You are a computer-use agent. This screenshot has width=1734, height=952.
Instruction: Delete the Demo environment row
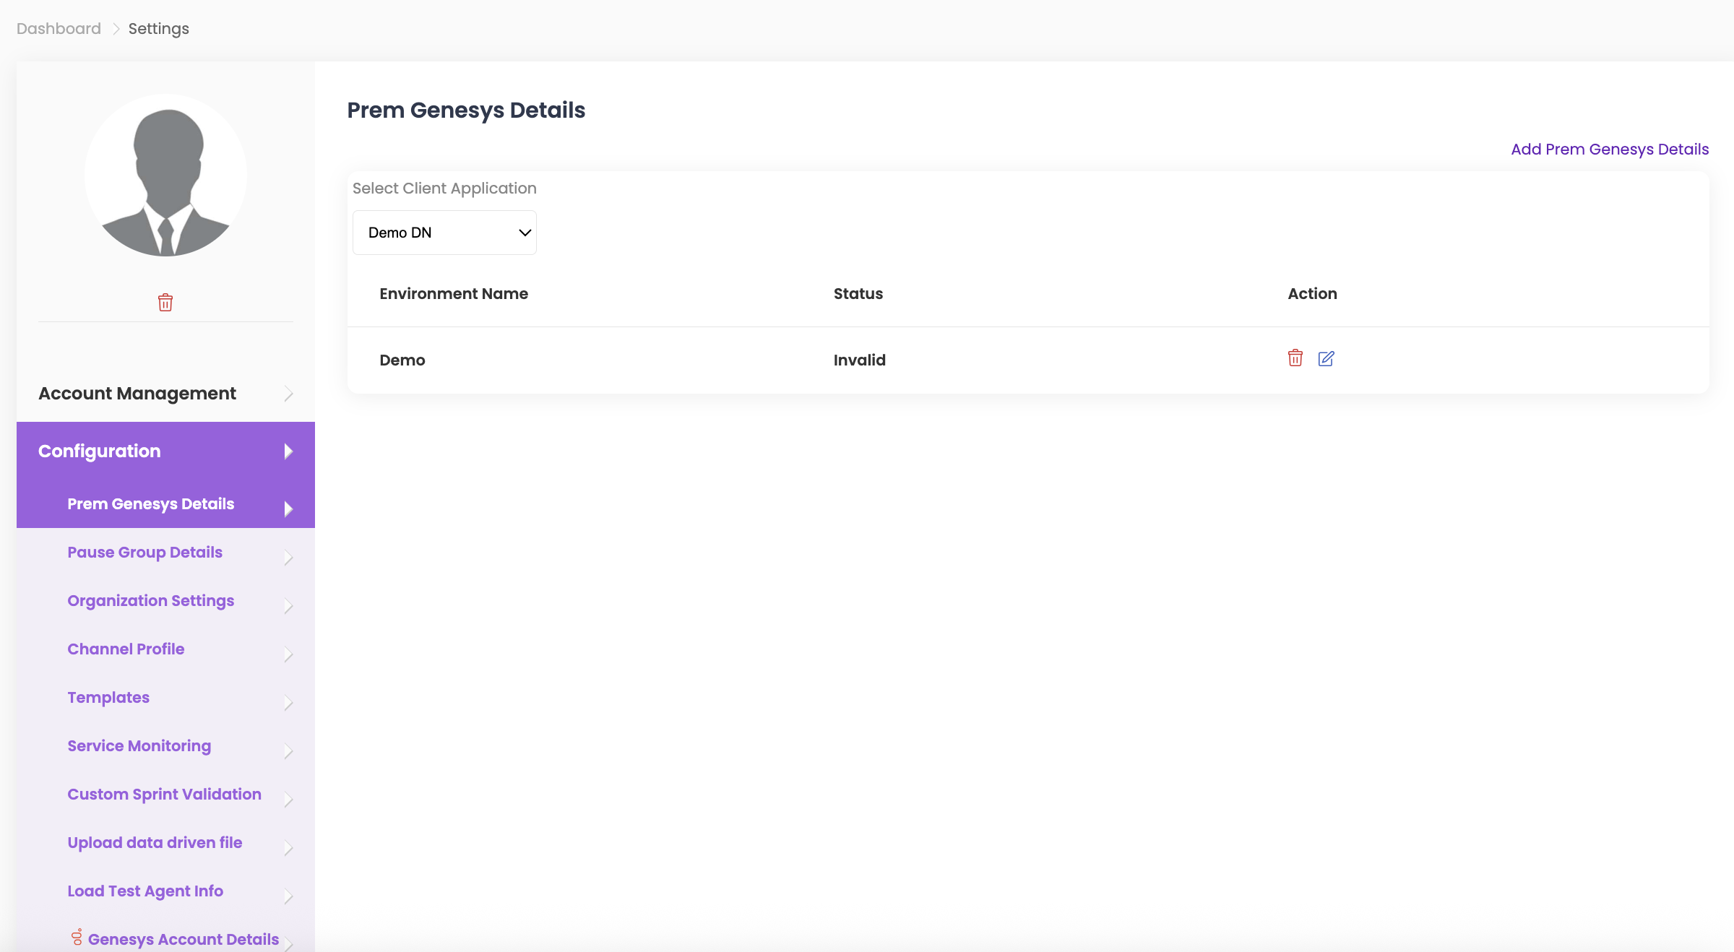pyautogui.click(x=1295, y=358)
